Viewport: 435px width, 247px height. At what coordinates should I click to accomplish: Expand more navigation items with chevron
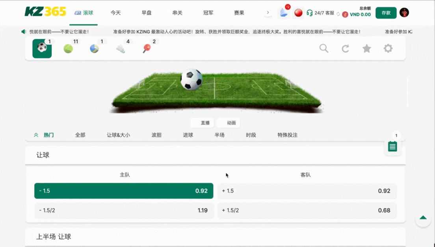(268, 13)
